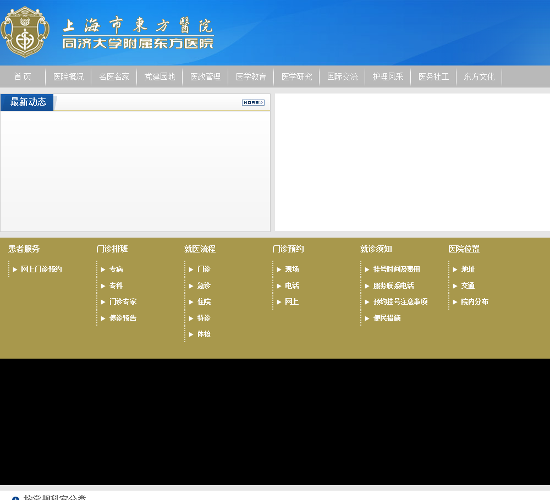Open the 首页 nav item
The height and width of the screenshot is (500, 550).
click(23, 76)
